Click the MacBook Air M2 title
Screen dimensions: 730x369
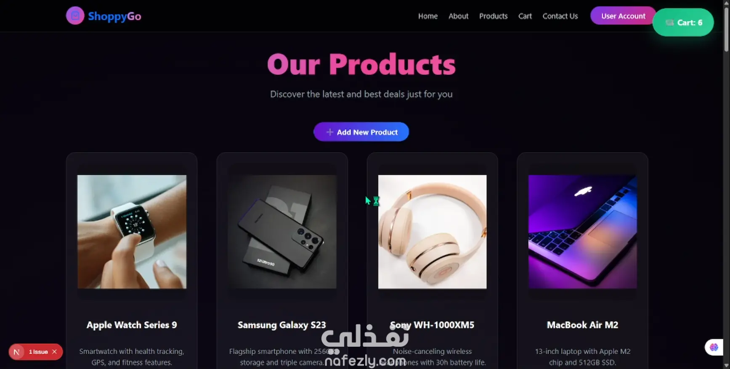(x=582, y=325)
